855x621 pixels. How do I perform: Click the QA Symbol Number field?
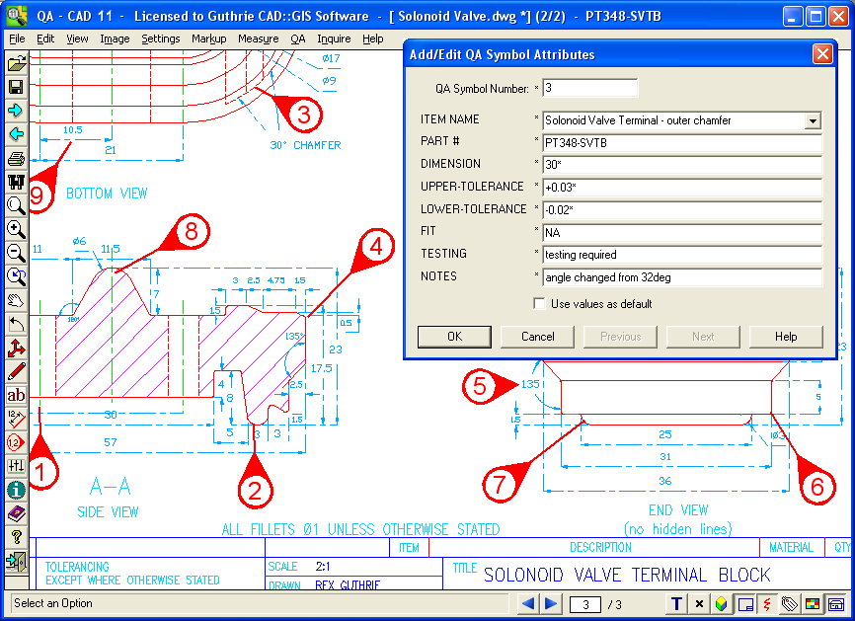[x=590, y=88]
